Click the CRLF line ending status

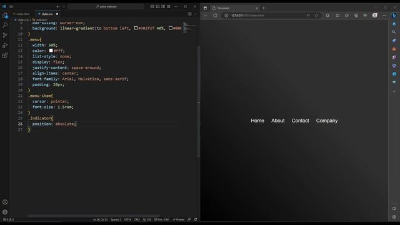137,219
